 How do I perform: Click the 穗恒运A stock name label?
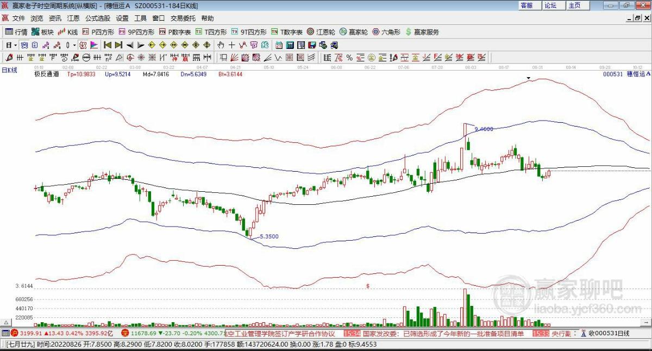point(638,74)
